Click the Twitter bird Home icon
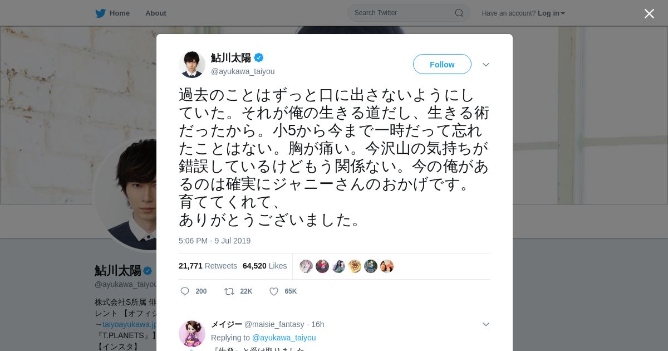 [100, 13]
